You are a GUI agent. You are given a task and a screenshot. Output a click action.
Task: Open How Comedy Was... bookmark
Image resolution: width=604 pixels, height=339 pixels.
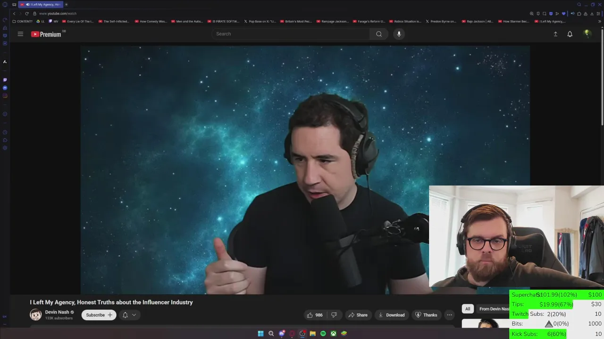click(151, 21)
